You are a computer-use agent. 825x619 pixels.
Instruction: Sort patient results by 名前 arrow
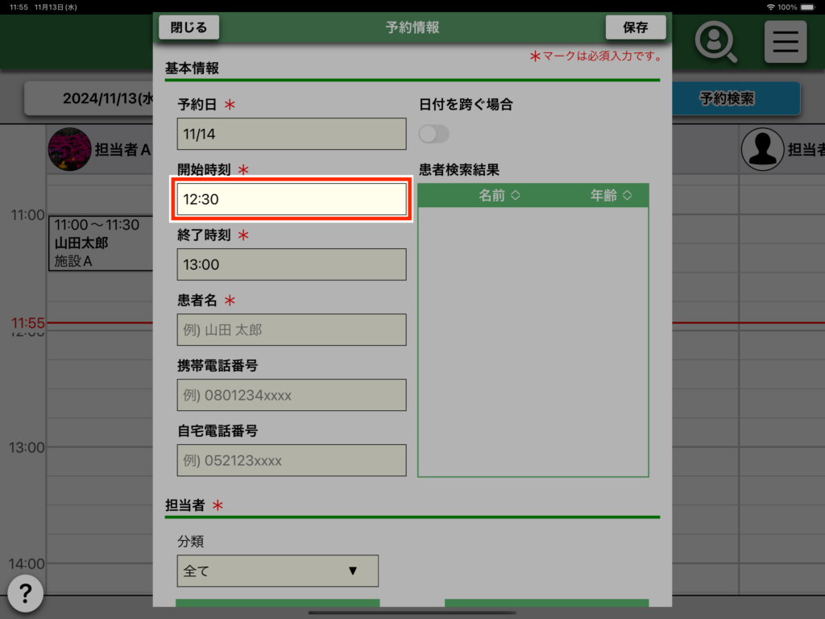pos(516,196)
